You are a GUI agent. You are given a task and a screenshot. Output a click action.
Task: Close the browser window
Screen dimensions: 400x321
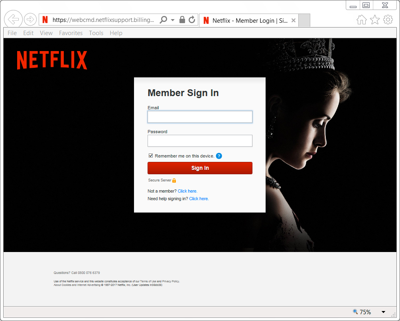coord(385,5)
